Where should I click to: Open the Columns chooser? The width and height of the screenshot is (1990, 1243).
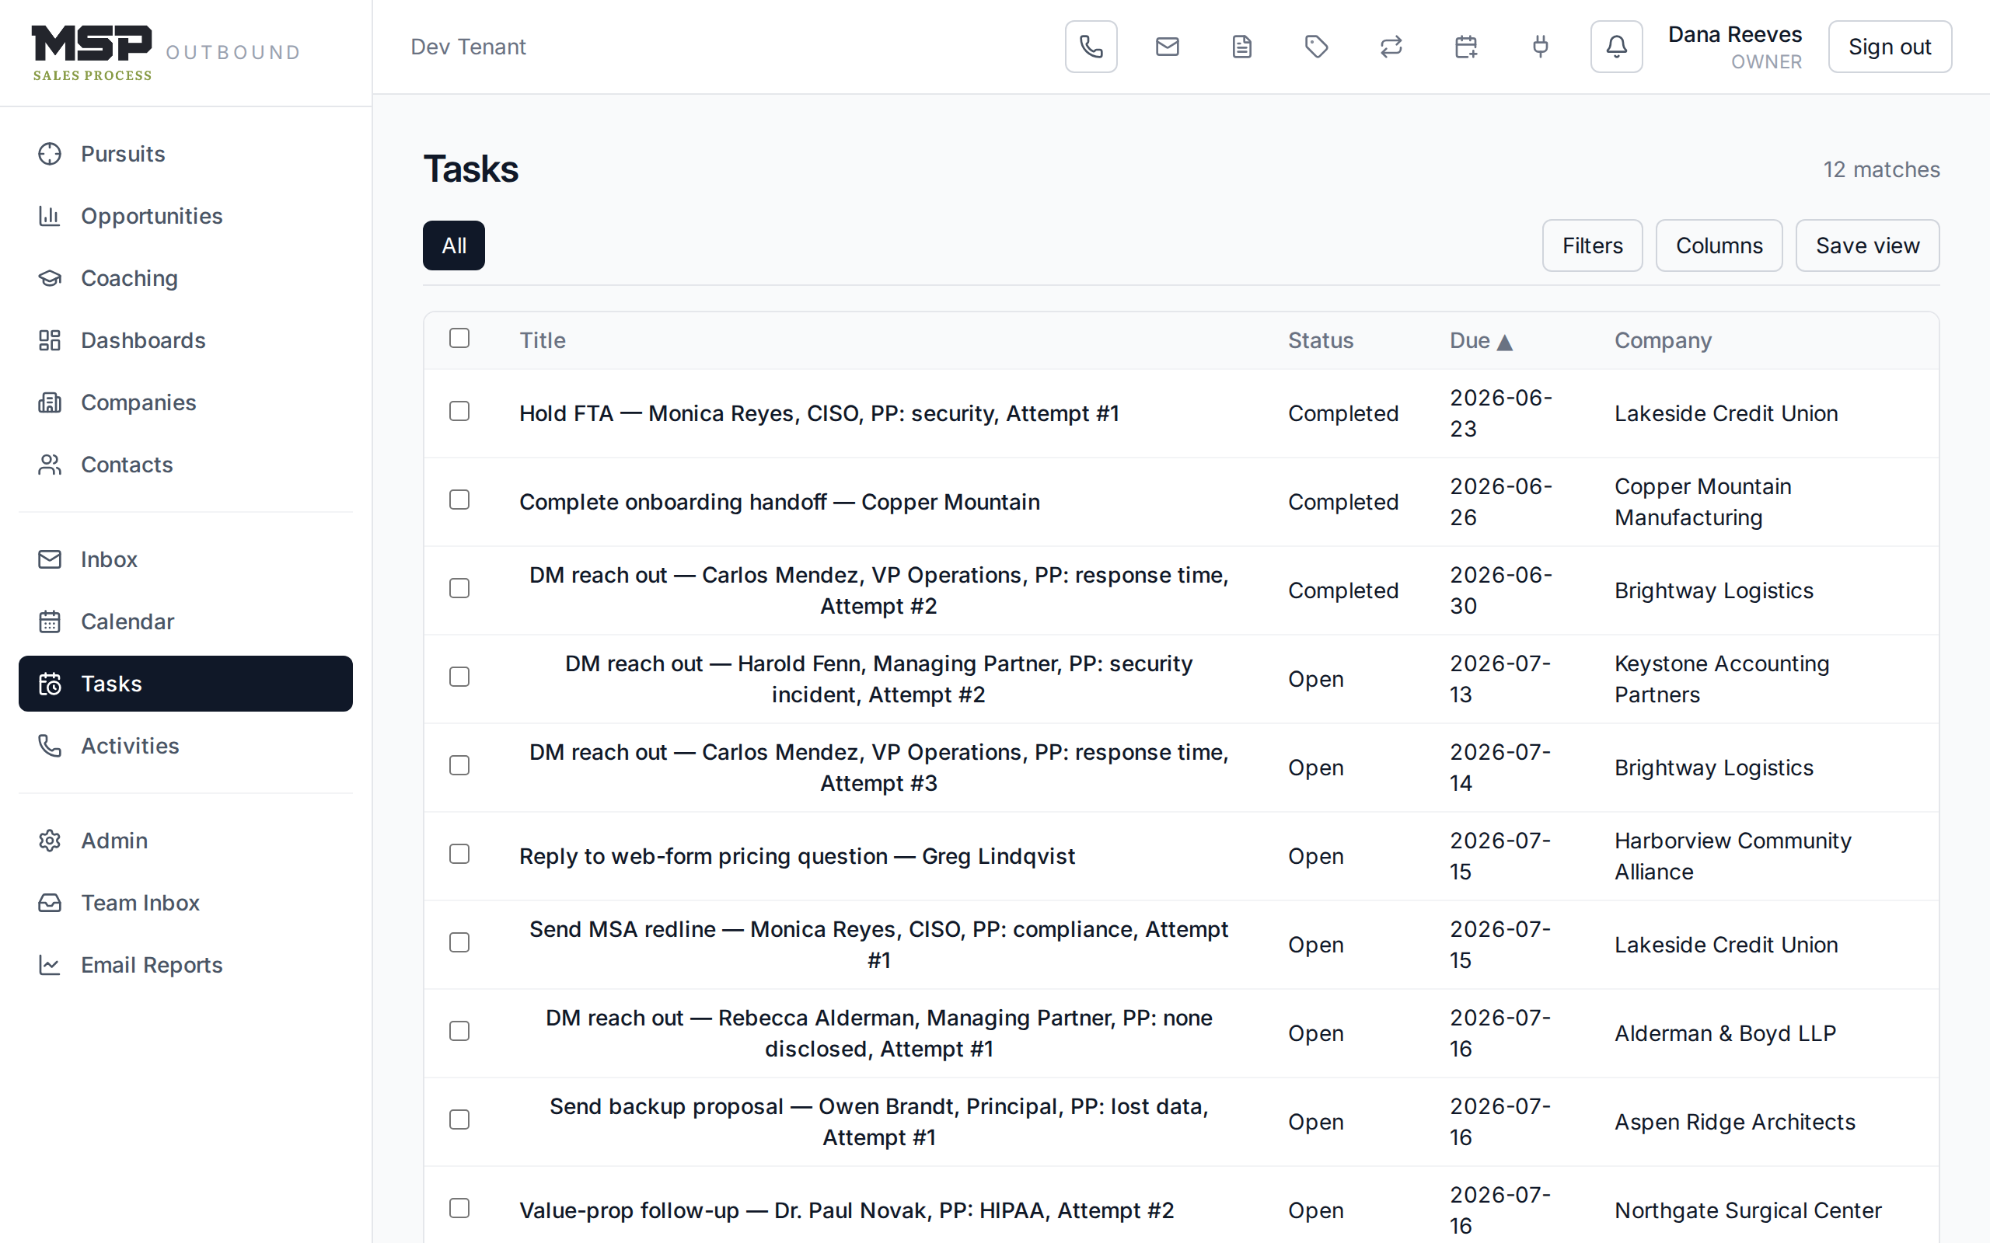[x=1719, y=245]
